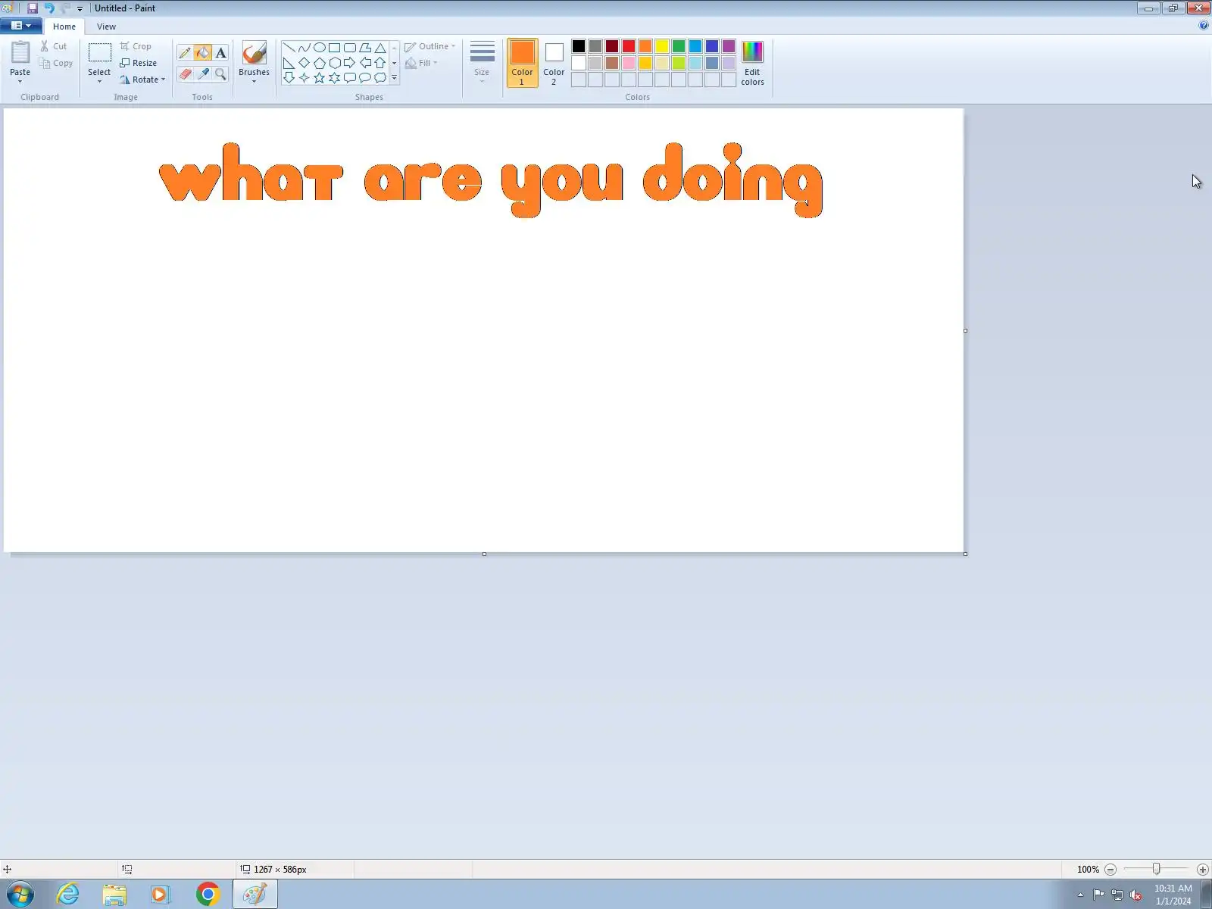This screenshot has width=1212, height=909.
Task: Choose the Up arrow shape
Action: (380, 63)
